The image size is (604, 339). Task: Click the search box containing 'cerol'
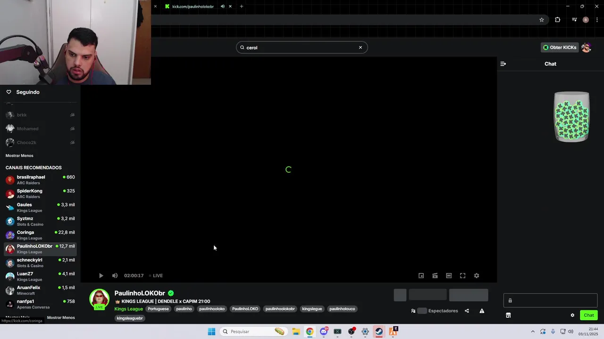[302, 48]
